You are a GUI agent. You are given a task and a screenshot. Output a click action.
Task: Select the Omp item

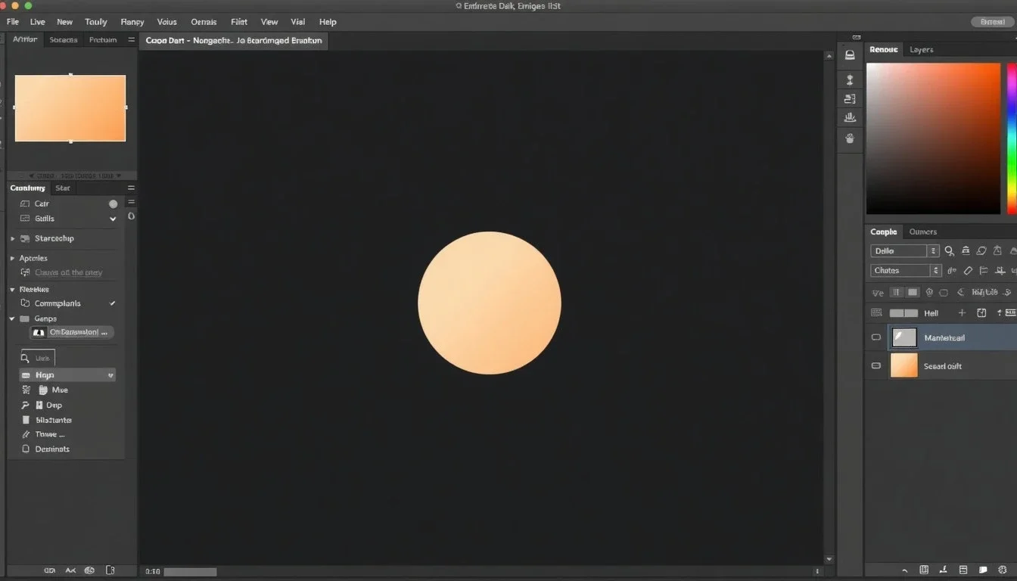tap(54, 405)
